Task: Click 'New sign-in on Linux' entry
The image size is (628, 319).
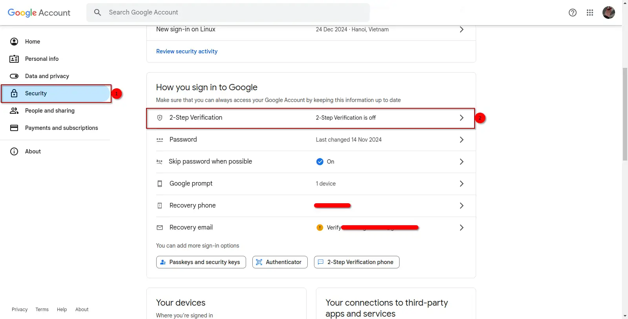Action: pyautogui.click(x=186, y=29)
